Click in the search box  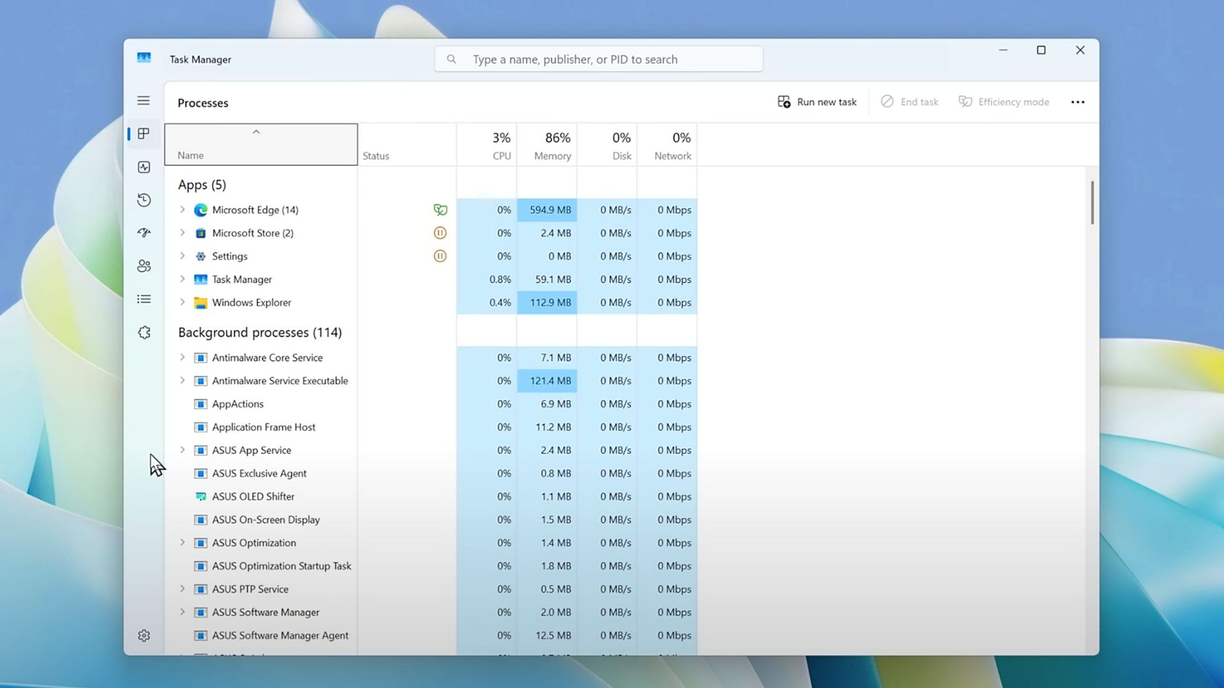point(599,59)
